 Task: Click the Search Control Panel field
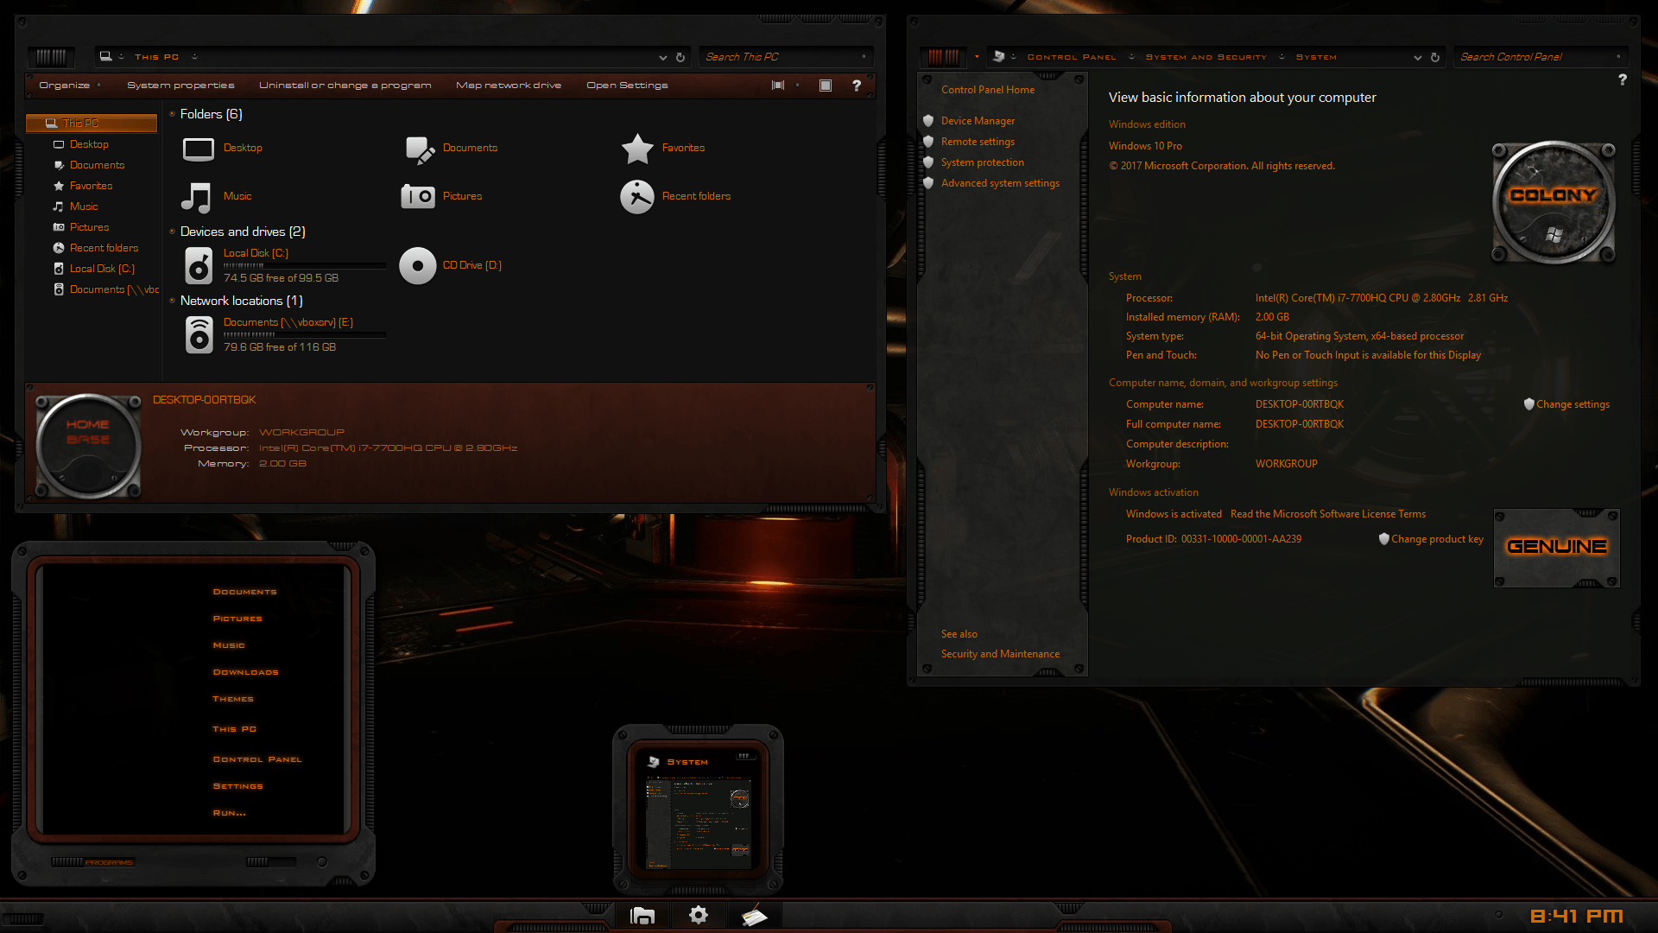point(1541,56)
